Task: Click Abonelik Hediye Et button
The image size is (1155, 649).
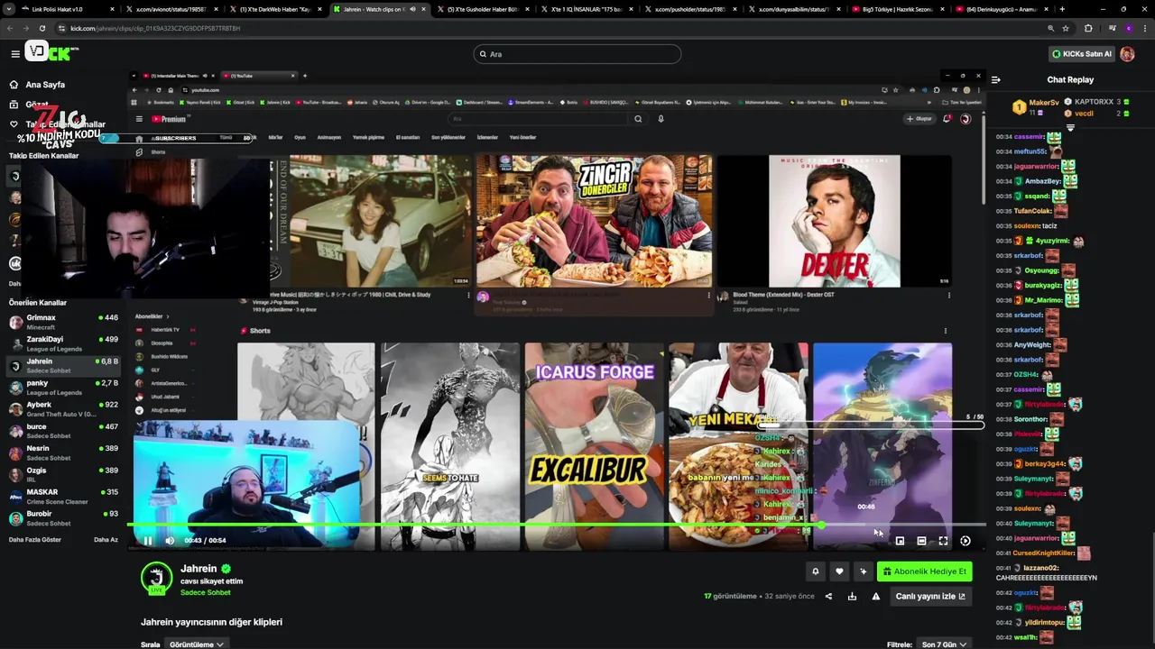Action: 924,571
